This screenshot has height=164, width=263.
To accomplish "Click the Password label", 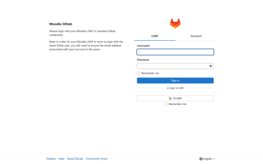I will coord(143,60).
